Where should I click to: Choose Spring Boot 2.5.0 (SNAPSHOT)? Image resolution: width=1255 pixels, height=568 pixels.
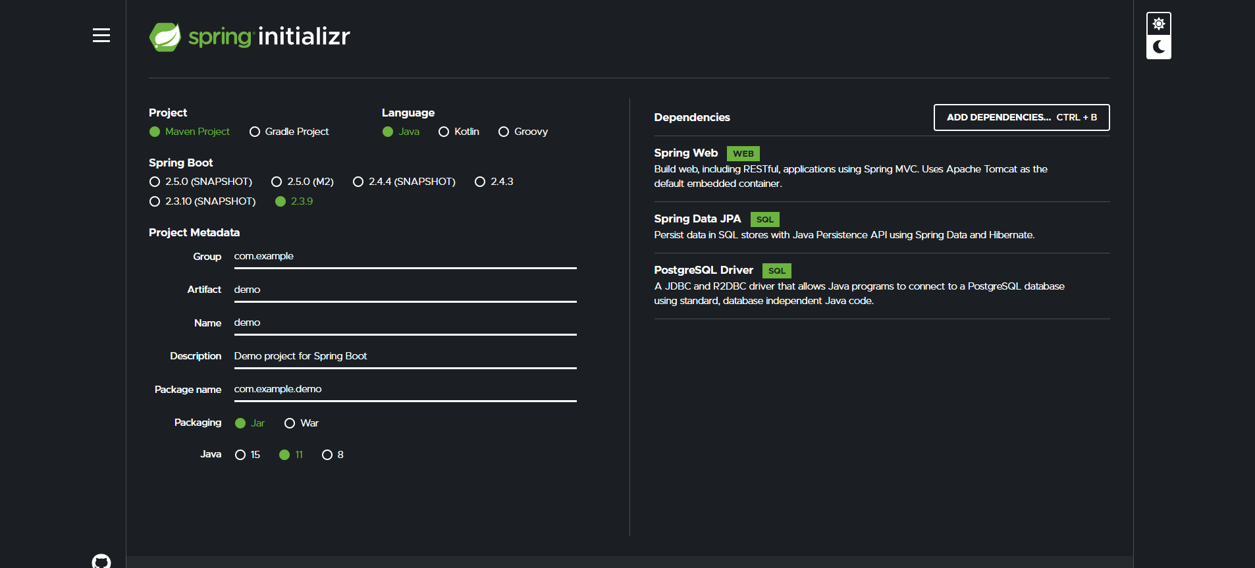click(x=201, y=182)
